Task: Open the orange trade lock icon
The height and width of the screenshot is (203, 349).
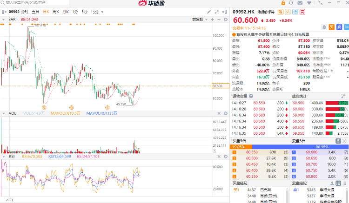Action: (283, 3)
